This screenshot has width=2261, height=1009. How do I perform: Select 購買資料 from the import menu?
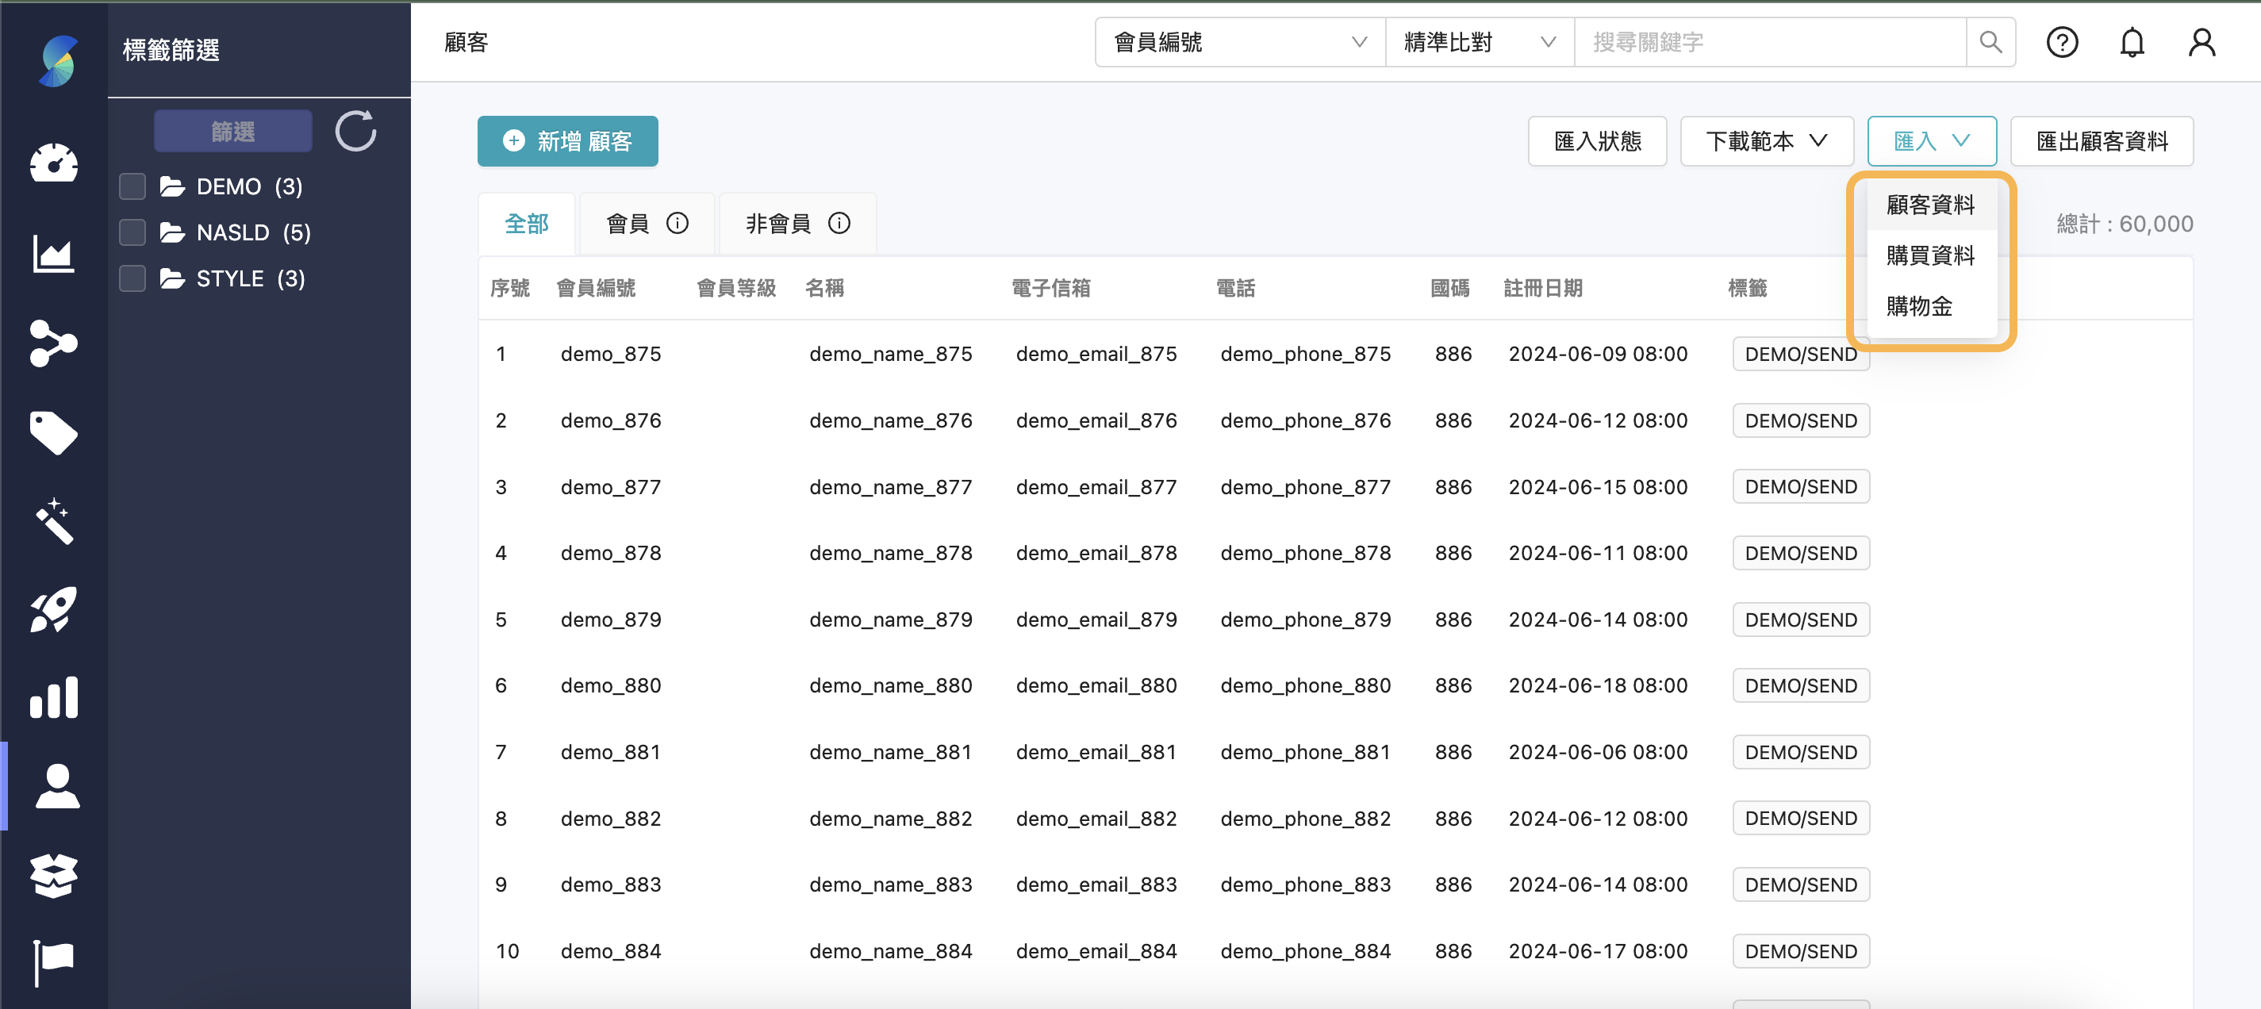[1930, 255]
